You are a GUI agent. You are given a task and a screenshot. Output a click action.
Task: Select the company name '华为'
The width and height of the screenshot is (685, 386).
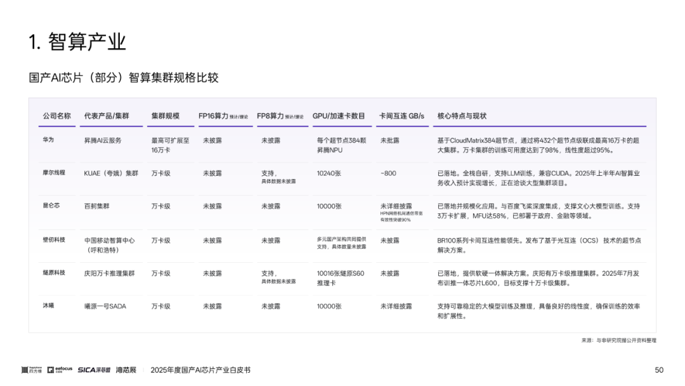click(48, 140)
